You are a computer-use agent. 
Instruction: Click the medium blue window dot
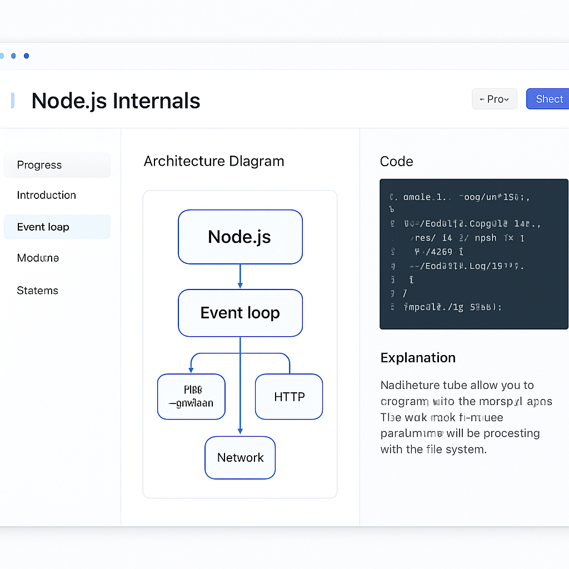(13, 56)
